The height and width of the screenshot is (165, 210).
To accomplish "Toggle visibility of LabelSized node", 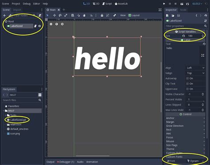I will point(39,26).
